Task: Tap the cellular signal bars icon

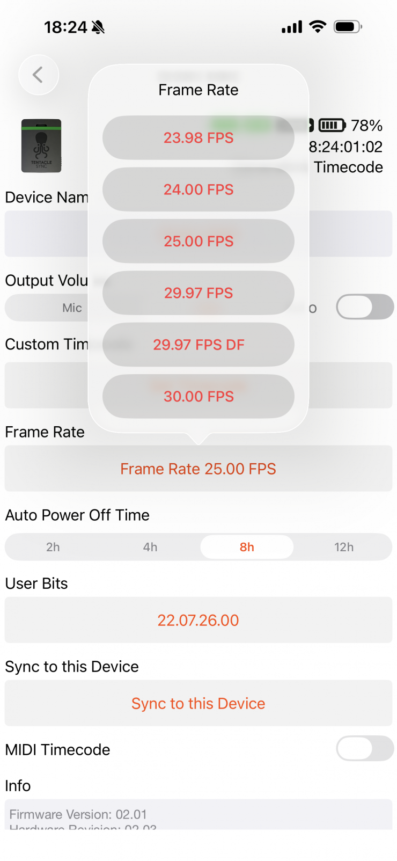Action: point(292,27)
